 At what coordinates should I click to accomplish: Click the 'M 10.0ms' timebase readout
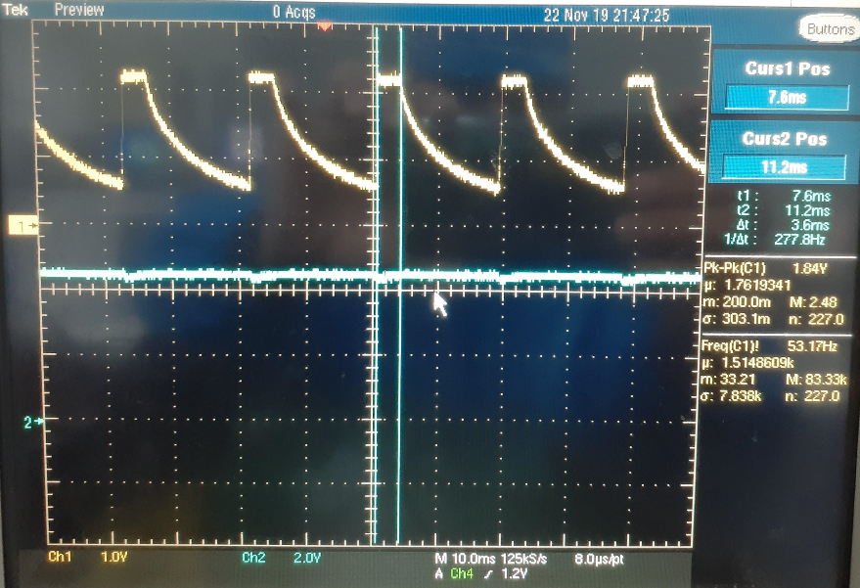(x=465, y=559)
